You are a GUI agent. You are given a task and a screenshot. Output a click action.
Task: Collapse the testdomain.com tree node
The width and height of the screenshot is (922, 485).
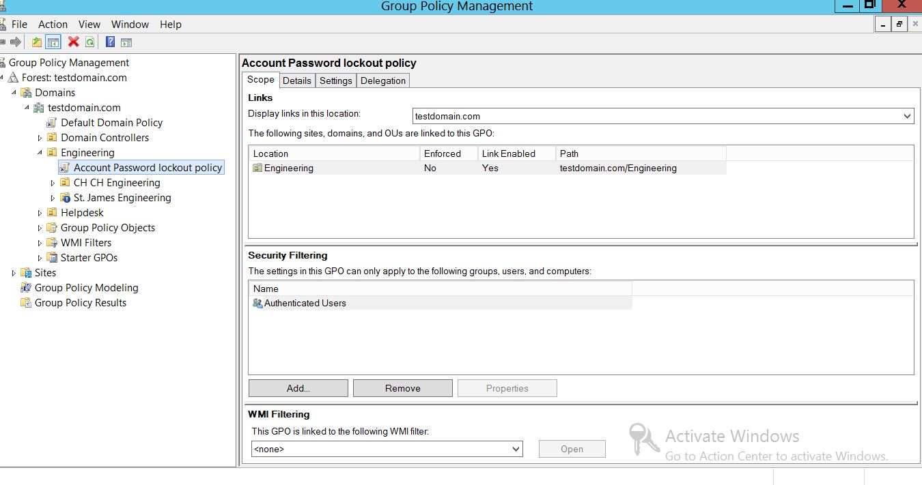pyautogui.click(x=27, y=108)
